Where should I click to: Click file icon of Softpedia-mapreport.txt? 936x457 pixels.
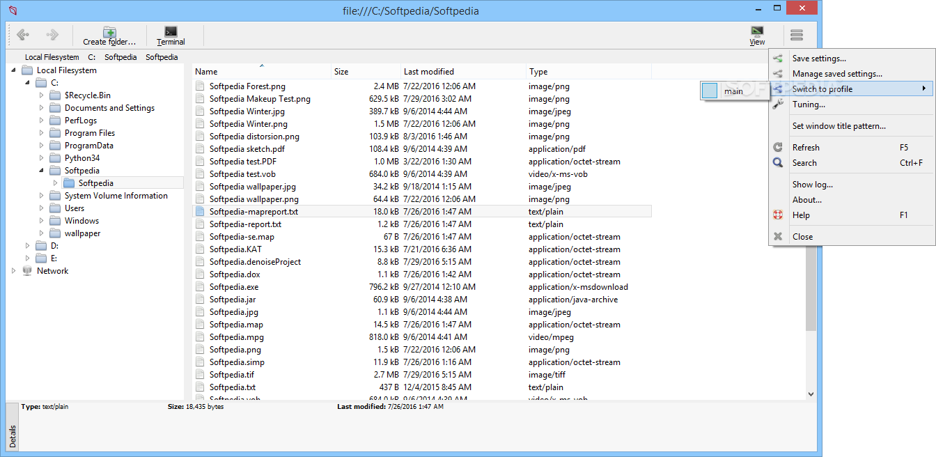coord(201,212)
